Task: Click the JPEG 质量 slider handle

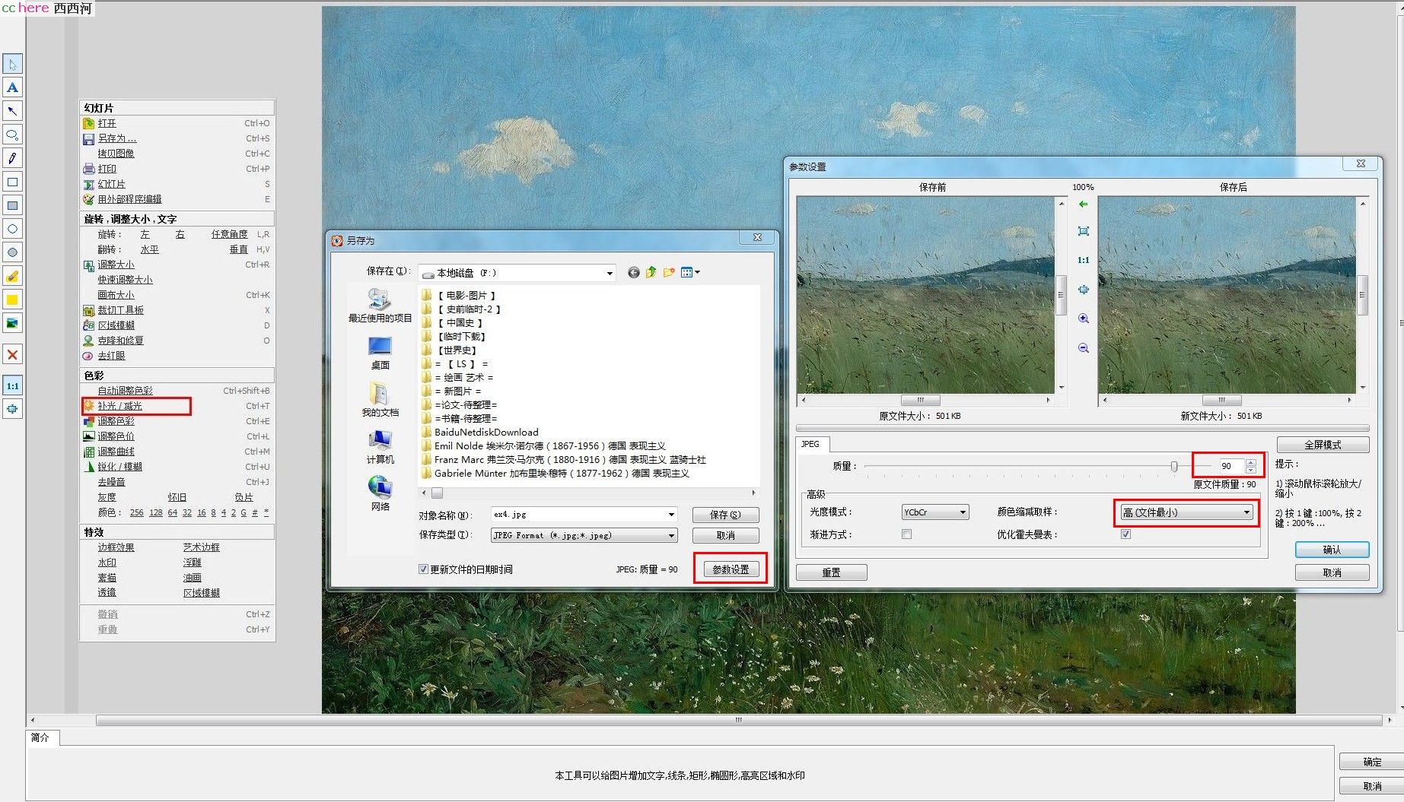Action: tap(1174, 466)
